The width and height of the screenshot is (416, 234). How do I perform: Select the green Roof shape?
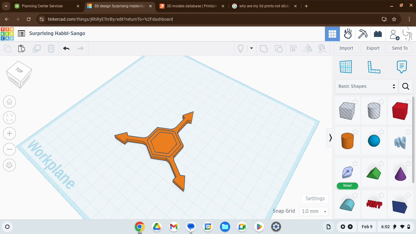coord(374,172)
